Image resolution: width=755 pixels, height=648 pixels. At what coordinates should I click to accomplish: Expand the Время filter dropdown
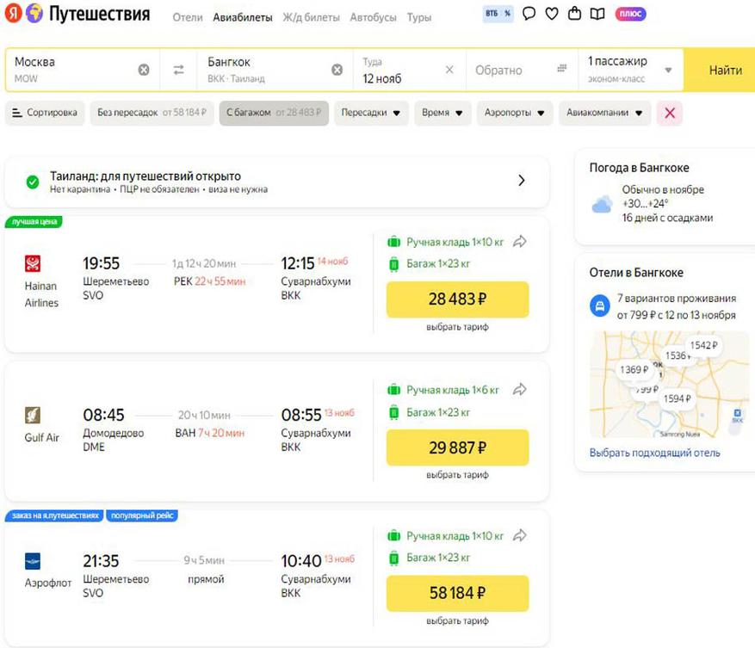pyautogui.click(x=442, y=113)
